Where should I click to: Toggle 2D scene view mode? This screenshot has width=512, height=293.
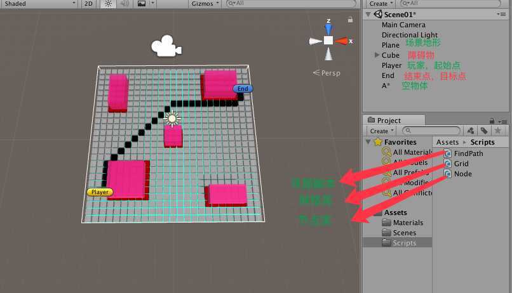[x=88, y=4]
